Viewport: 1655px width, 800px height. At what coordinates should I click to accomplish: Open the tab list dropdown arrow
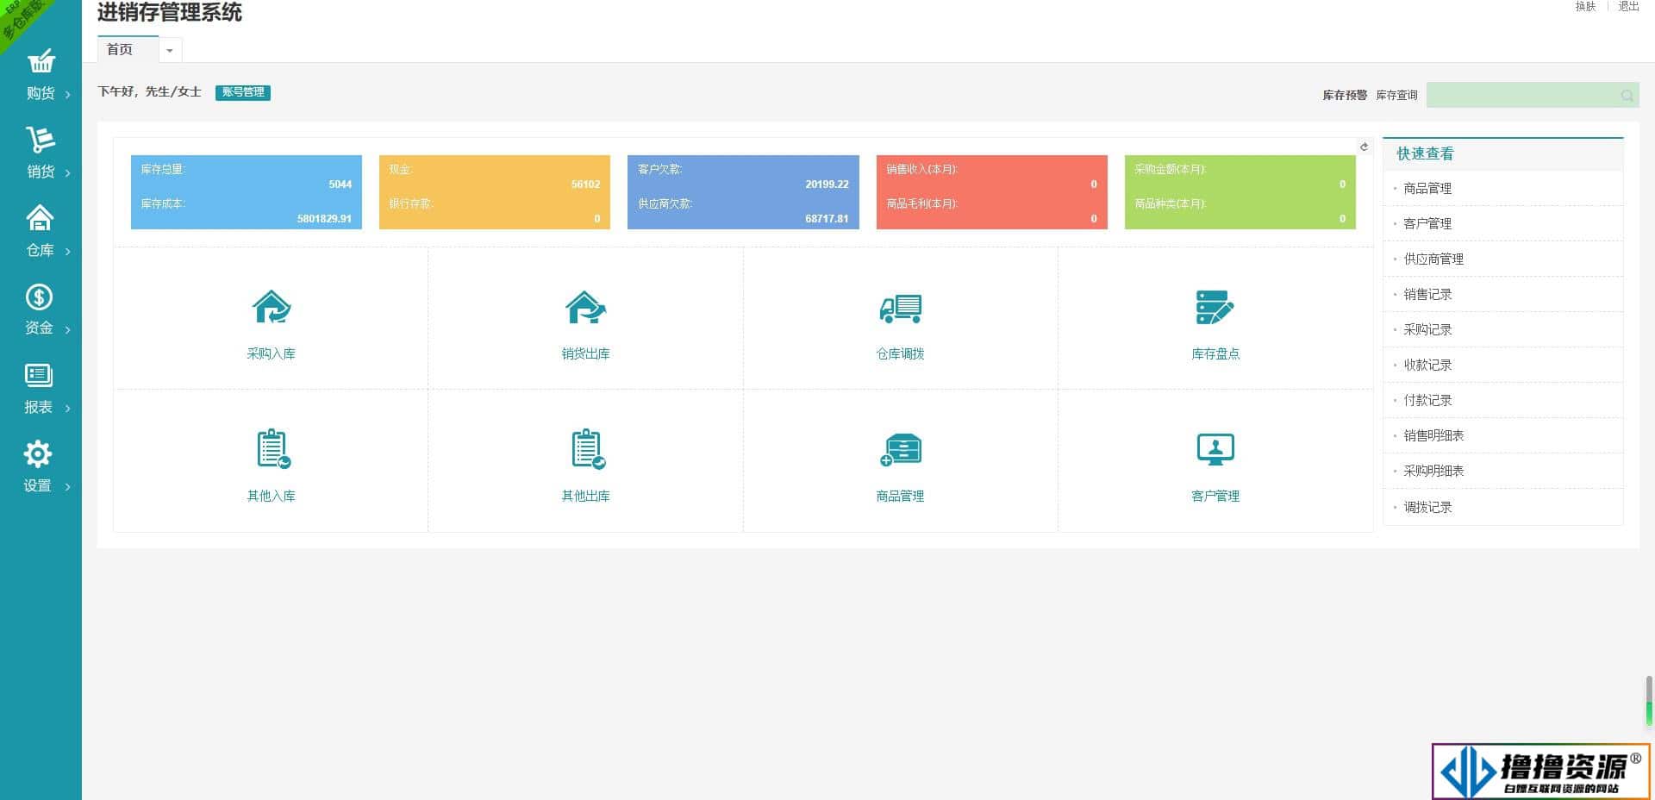point(170,50)
